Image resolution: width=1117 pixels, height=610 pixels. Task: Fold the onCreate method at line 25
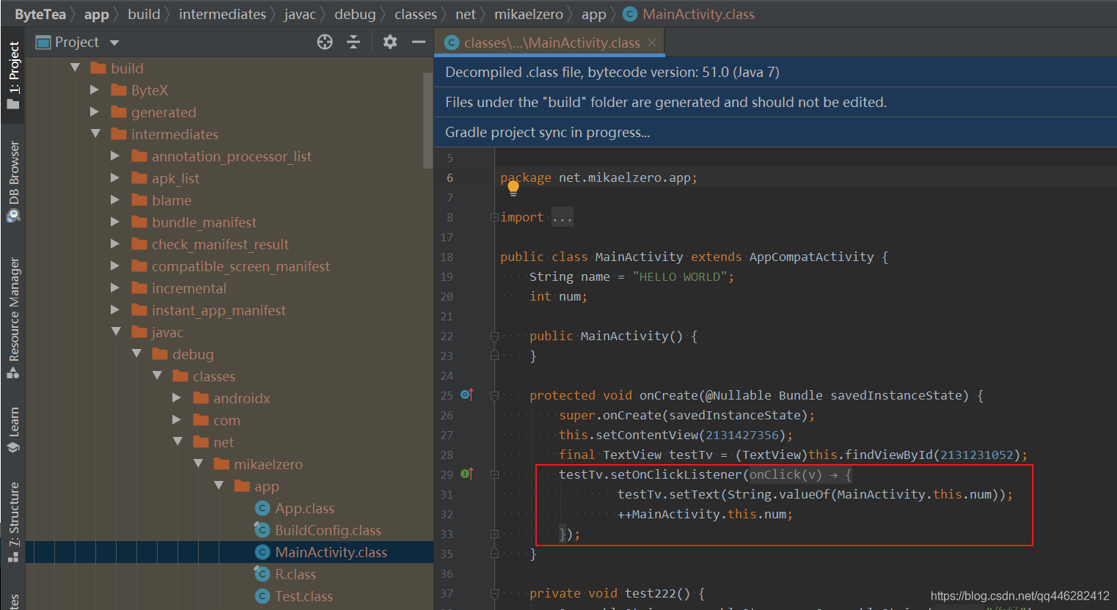pyautogui.click(x=494, y=395)
